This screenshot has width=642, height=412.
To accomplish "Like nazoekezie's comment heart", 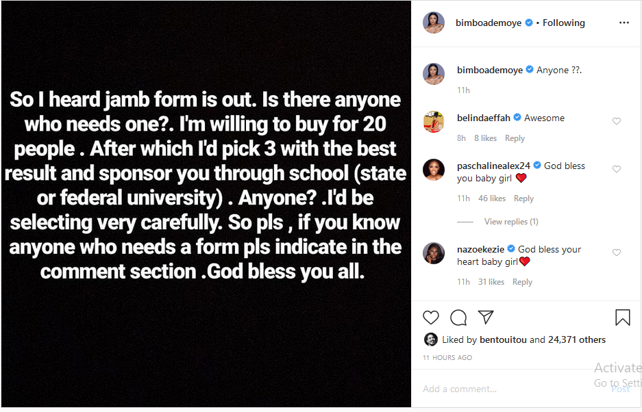I will pos(617,253).
